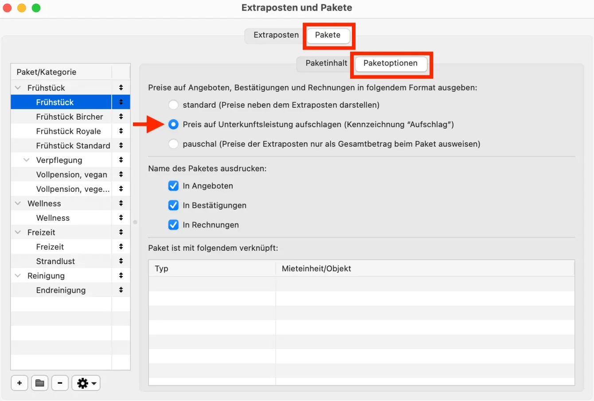This screenshot has width=594, height=401.
Task: Click reorder handle of Vollpension, vegan row
Action: (x=121, y=175)
